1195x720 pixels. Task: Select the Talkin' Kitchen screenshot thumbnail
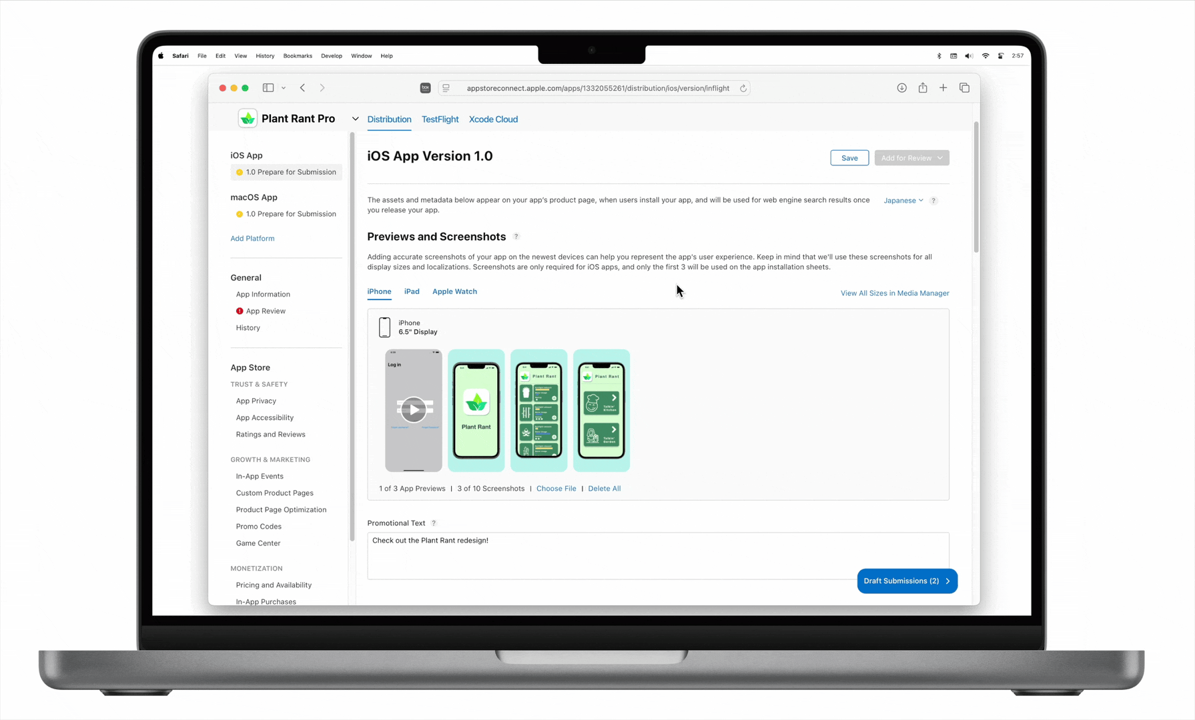click(x=602, y=411)
